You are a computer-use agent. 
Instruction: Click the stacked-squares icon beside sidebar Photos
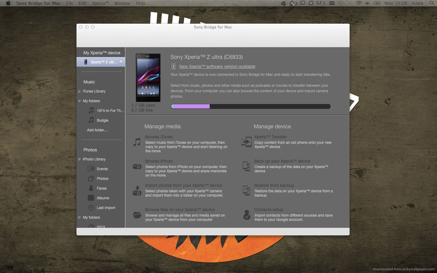[91, 178]
